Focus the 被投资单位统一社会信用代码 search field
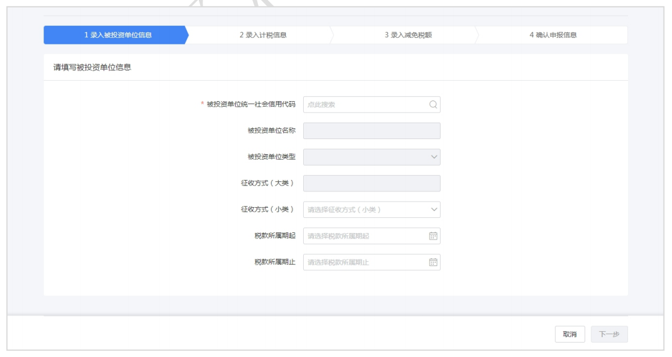672x357 pixels. tap(372, 104)
